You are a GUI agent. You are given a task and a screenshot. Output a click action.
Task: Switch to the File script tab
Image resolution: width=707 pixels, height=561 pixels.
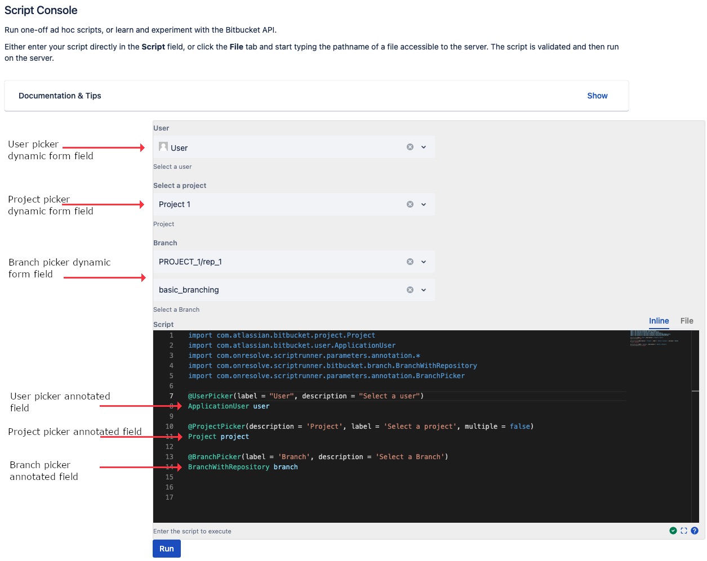point(687,321)
